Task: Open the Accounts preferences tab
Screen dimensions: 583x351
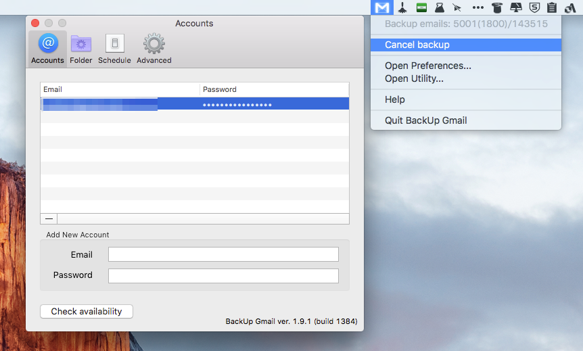Action: click(x=47, y=49)
